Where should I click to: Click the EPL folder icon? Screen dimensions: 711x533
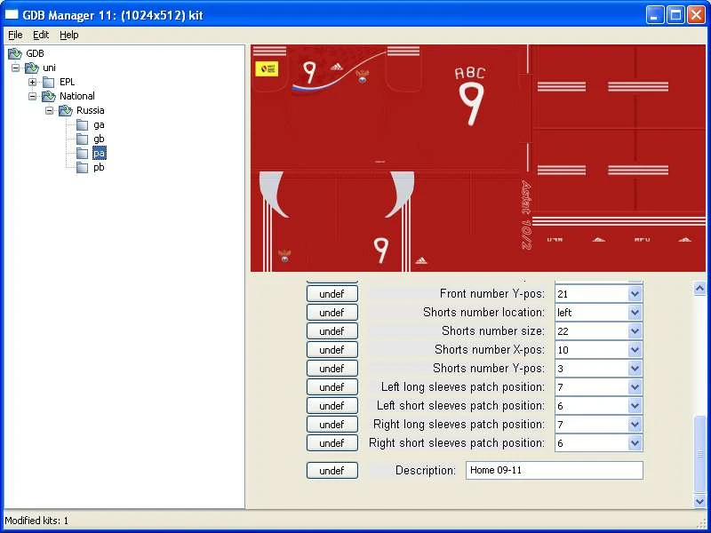(46, 82)
